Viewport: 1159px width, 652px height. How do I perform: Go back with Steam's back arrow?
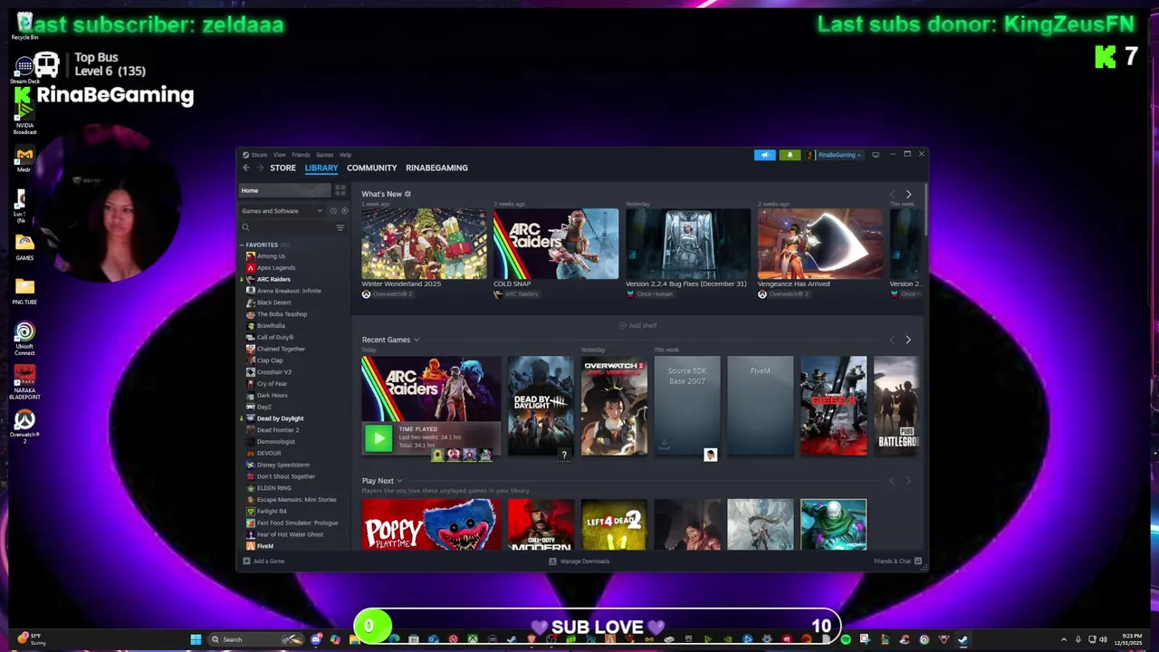pos(246,168)
